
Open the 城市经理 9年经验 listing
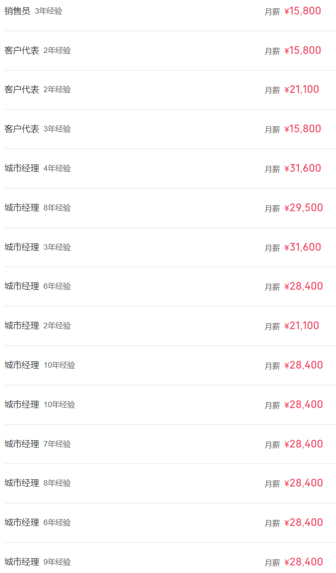point(22,561)
